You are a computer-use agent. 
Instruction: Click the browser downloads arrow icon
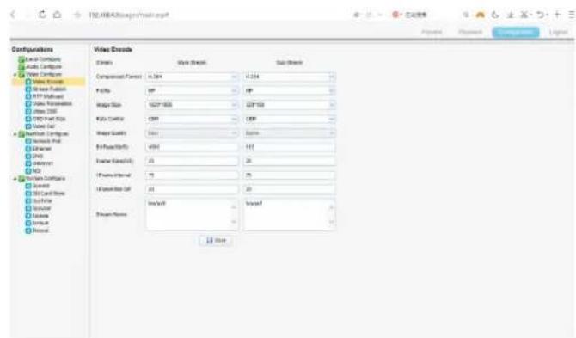coord(511,15)
